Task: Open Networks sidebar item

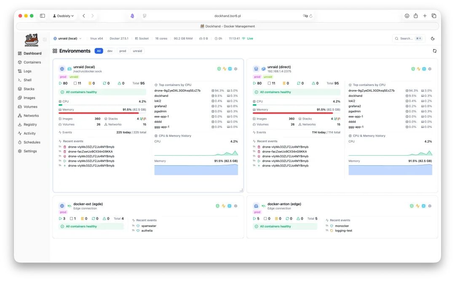Action: coord(28,116)
